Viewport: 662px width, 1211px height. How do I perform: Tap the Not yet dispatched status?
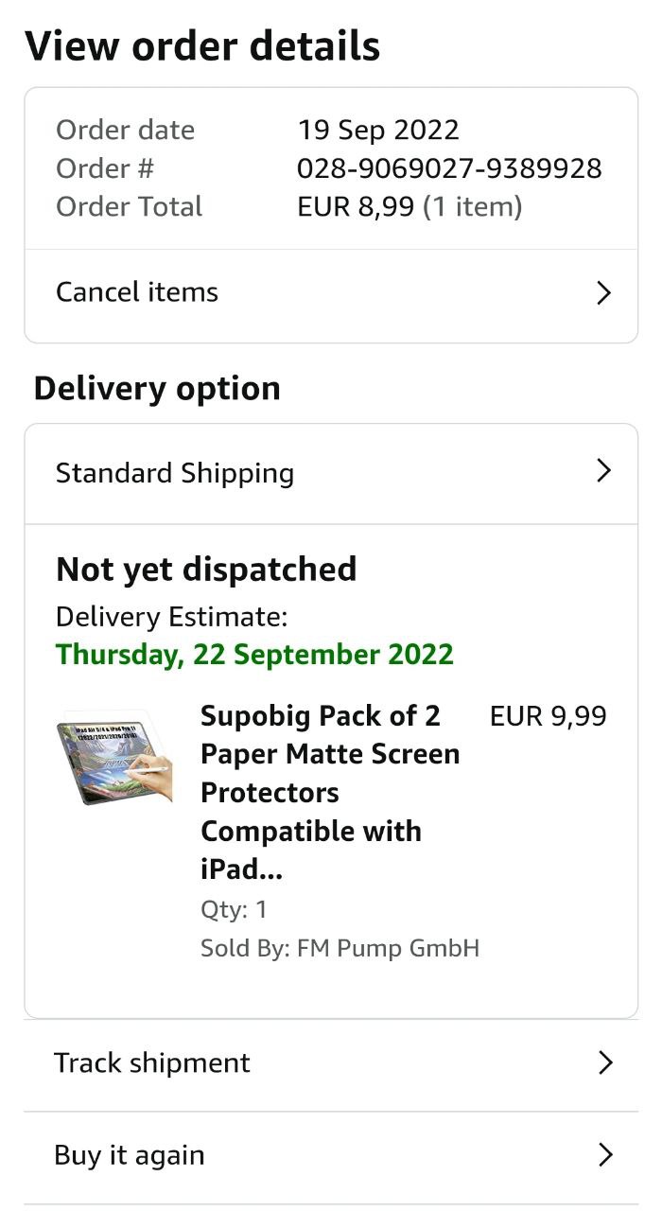[x=206, y=570]
